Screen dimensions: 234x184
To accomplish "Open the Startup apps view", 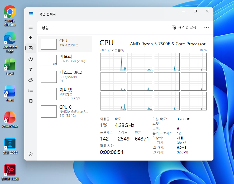I will (30, 69).
